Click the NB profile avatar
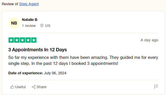Viewport: 166px width, 95px height. click(x=14, y=23)
